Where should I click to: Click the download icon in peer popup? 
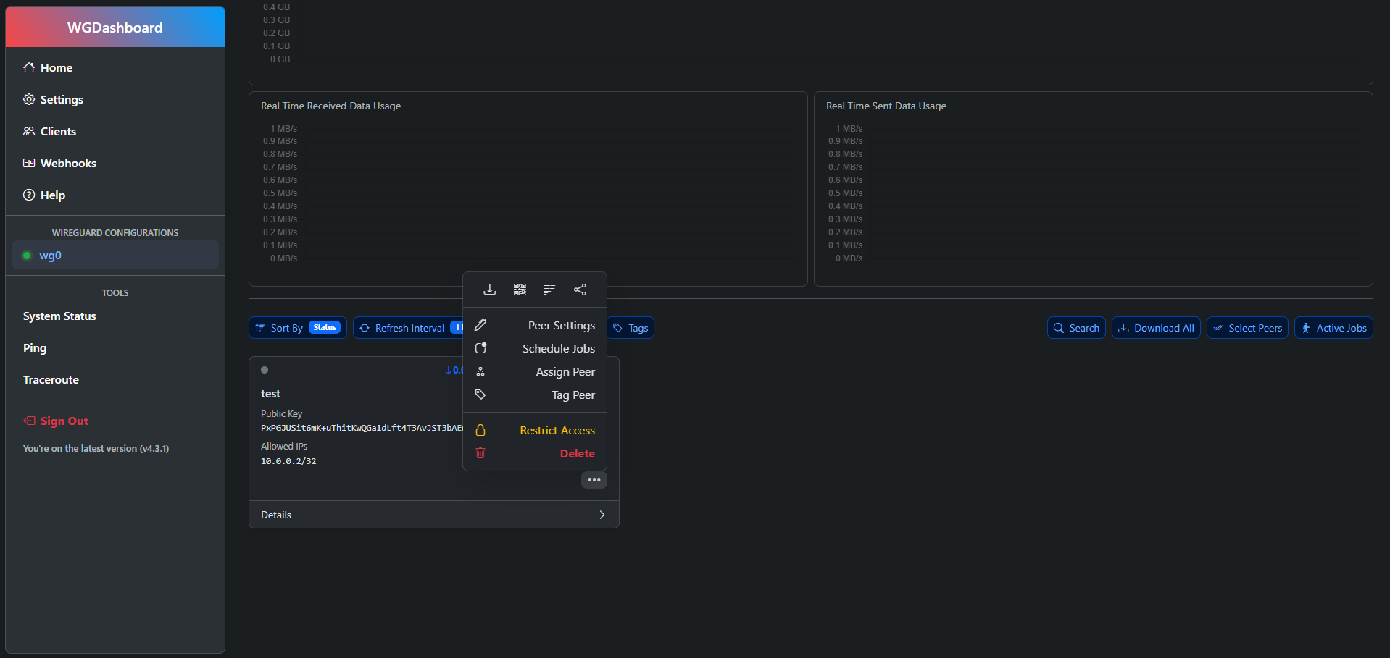(x=490, y=290)
